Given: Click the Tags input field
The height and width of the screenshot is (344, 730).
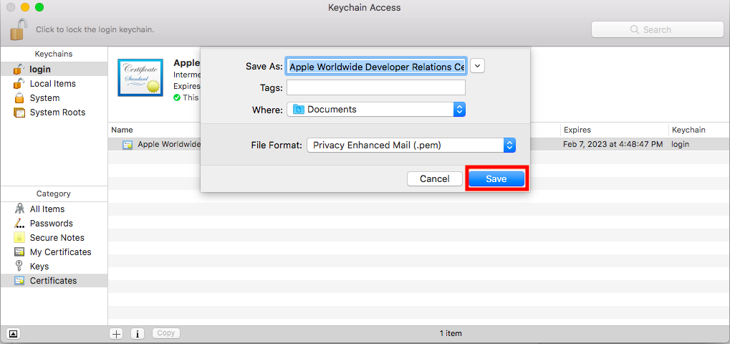Looking at the screenshot, I should 375,87.
